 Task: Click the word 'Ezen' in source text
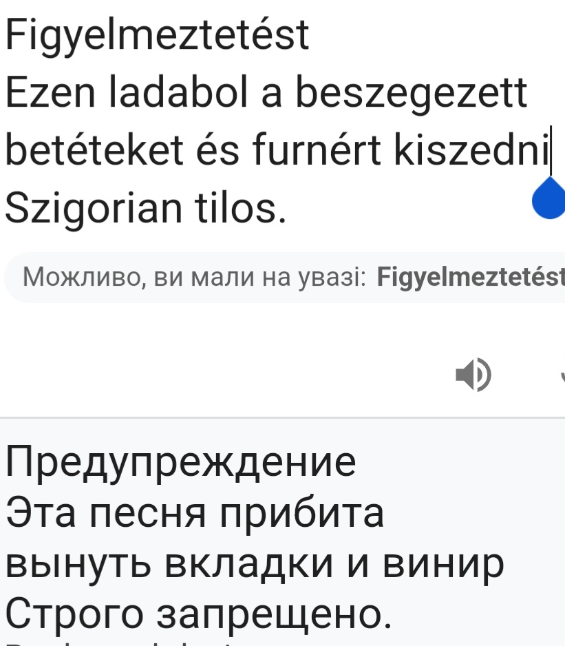click(50, 92)
